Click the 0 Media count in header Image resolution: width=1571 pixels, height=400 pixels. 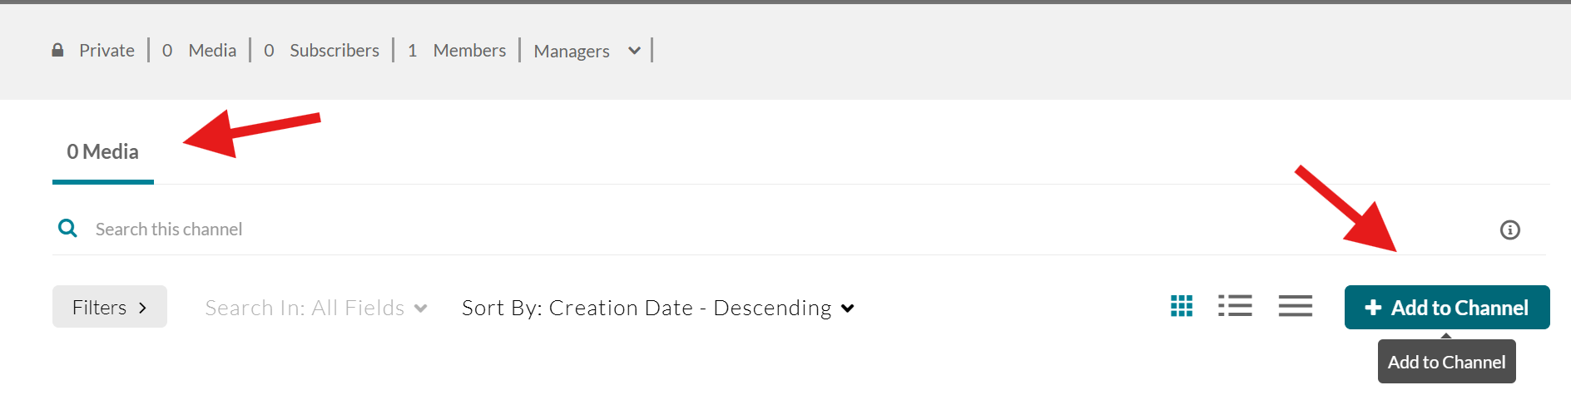tap(200, 50)
